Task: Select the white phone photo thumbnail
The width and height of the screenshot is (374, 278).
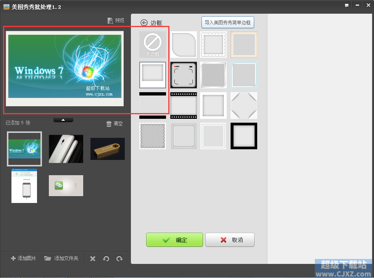Action: (66, 149)
